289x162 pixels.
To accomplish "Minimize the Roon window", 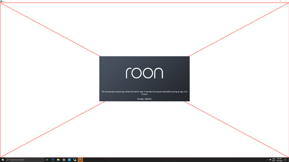I will click(x=276, y=1).
